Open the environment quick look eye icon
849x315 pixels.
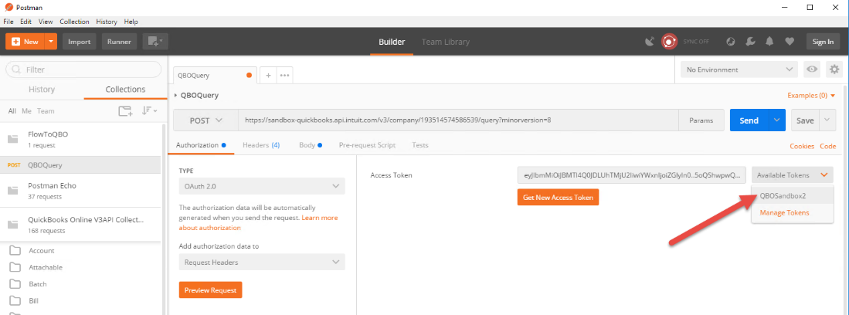812,69
